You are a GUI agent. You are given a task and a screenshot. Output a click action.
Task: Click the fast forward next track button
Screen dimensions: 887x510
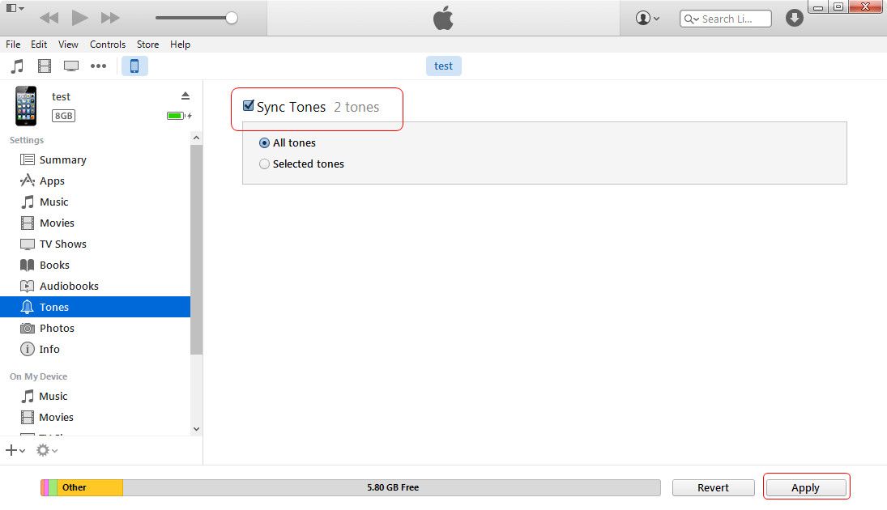[x=110, y=18]
